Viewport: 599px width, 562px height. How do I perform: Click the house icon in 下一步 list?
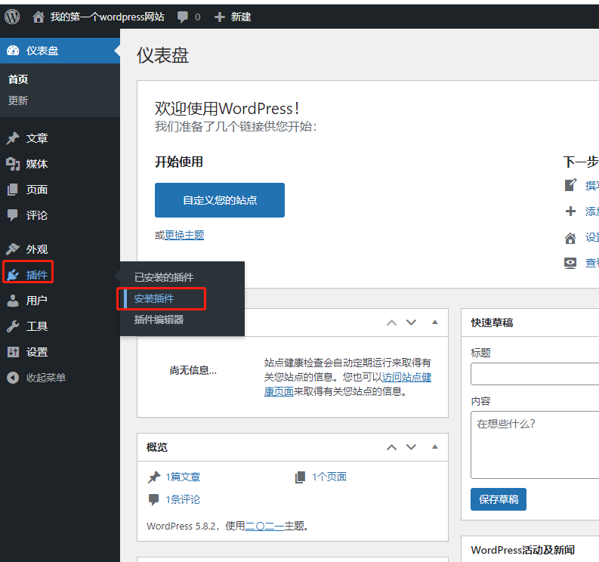570,238
